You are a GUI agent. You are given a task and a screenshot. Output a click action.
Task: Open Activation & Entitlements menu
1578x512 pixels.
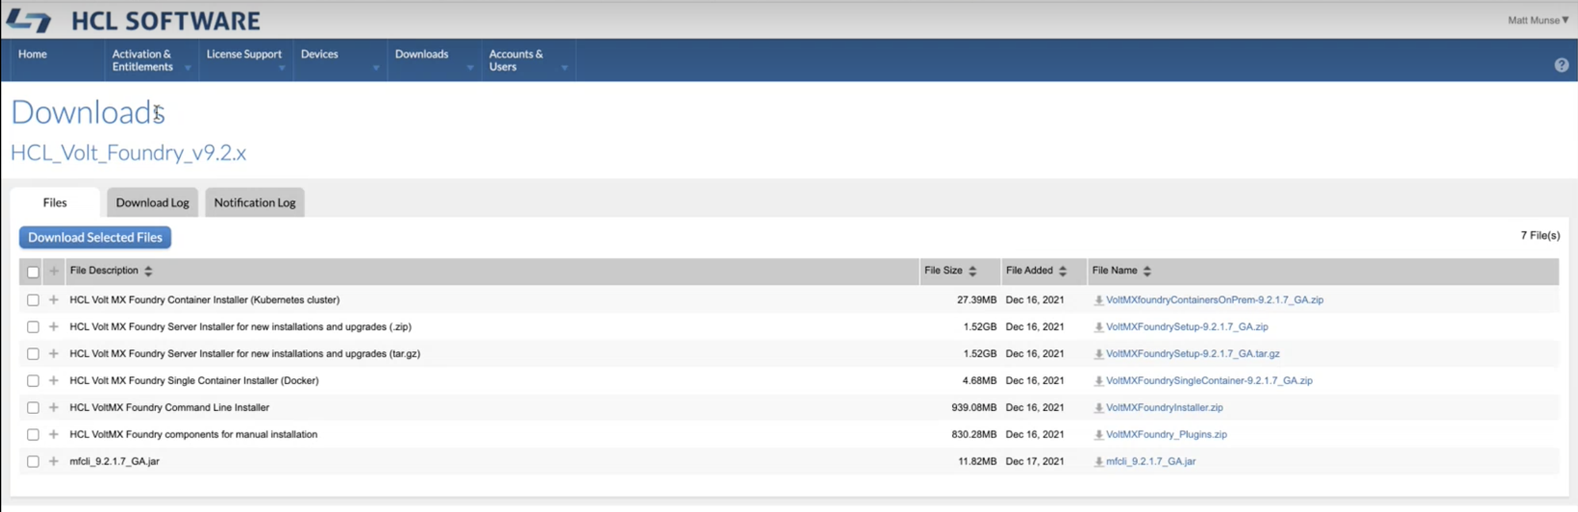pyautogui.click(x=151, y=60)
